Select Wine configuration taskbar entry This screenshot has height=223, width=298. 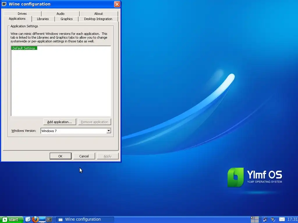85,220
